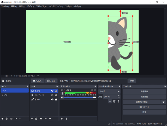This screenshot has height=126, width=167.
Task: Click the 参照 browse button
Action: (132, 81)
